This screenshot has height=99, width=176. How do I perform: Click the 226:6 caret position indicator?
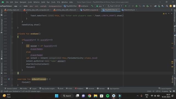point(149,91)
